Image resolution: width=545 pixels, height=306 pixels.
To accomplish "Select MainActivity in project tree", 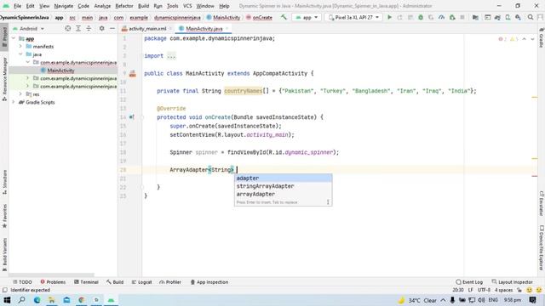I will 60,71.
